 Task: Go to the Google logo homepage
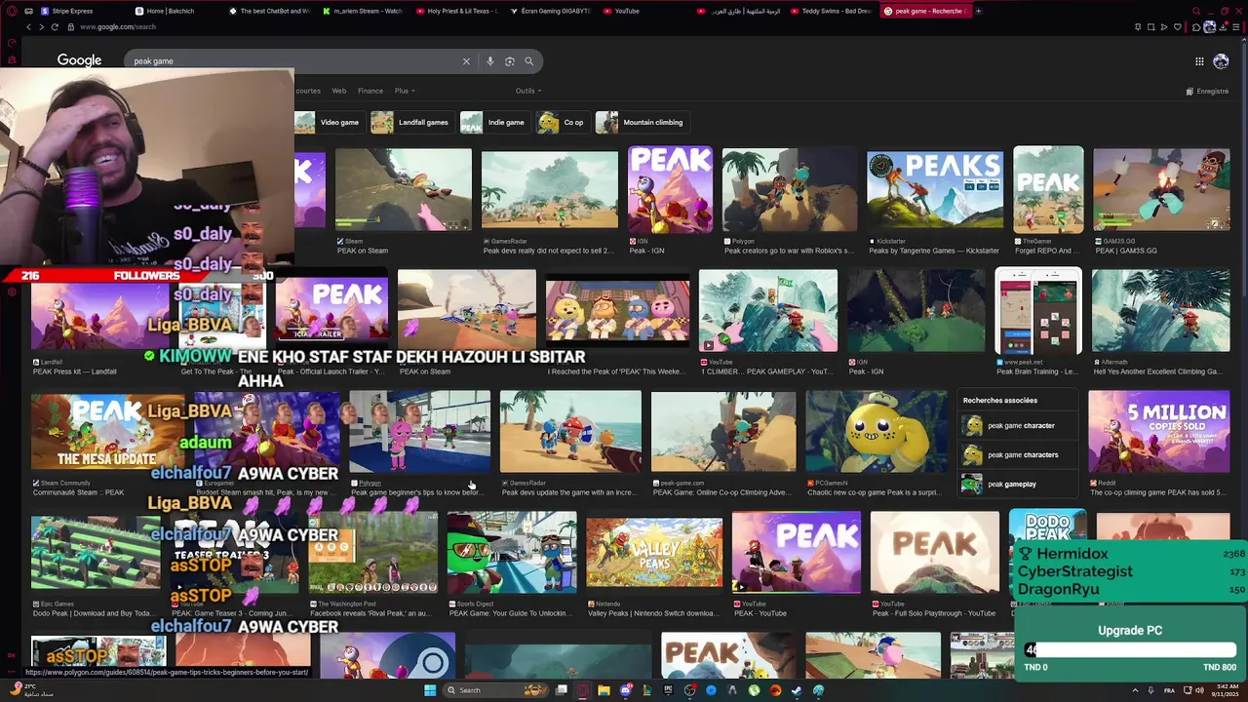tap(79, 60)
